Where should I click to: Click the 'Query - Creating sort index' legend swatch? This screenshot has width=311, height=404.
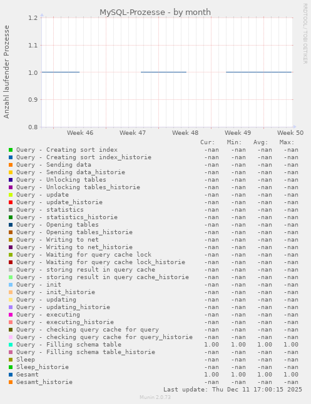point(11,150)
